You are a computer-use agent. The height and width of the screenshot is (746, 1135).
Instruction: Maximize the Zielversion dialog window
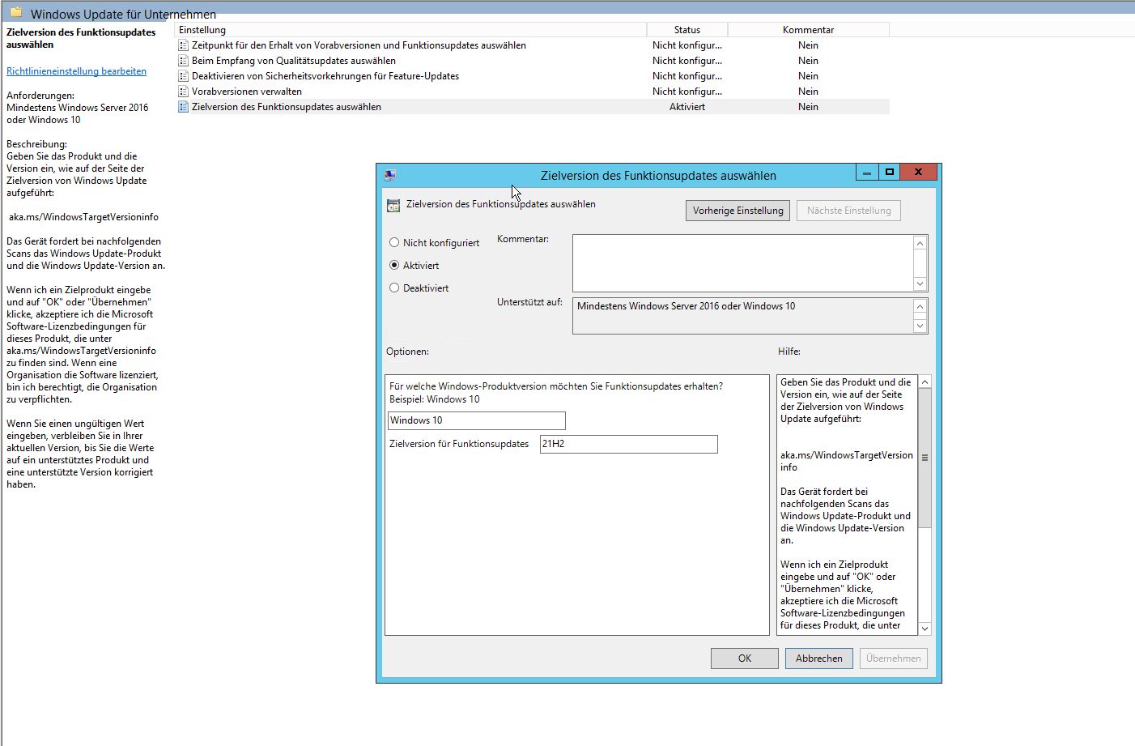point(889,173)
